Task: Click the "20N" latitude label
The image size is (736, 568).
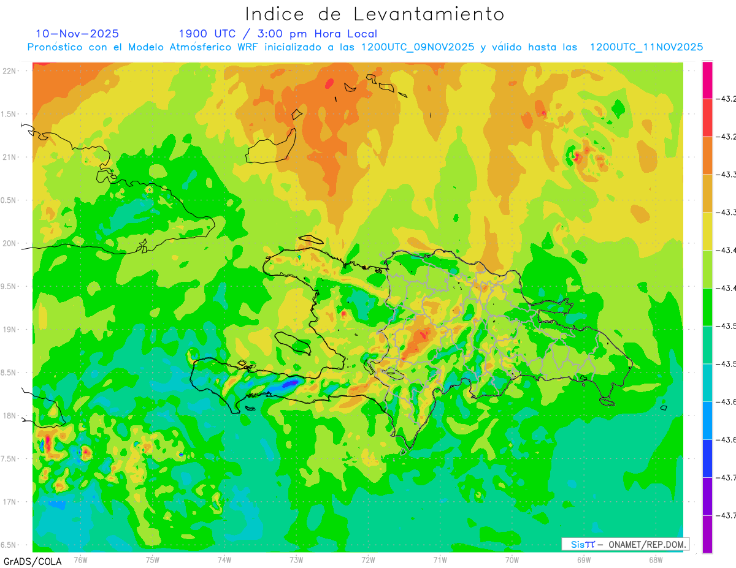Action: pos(10,243)
